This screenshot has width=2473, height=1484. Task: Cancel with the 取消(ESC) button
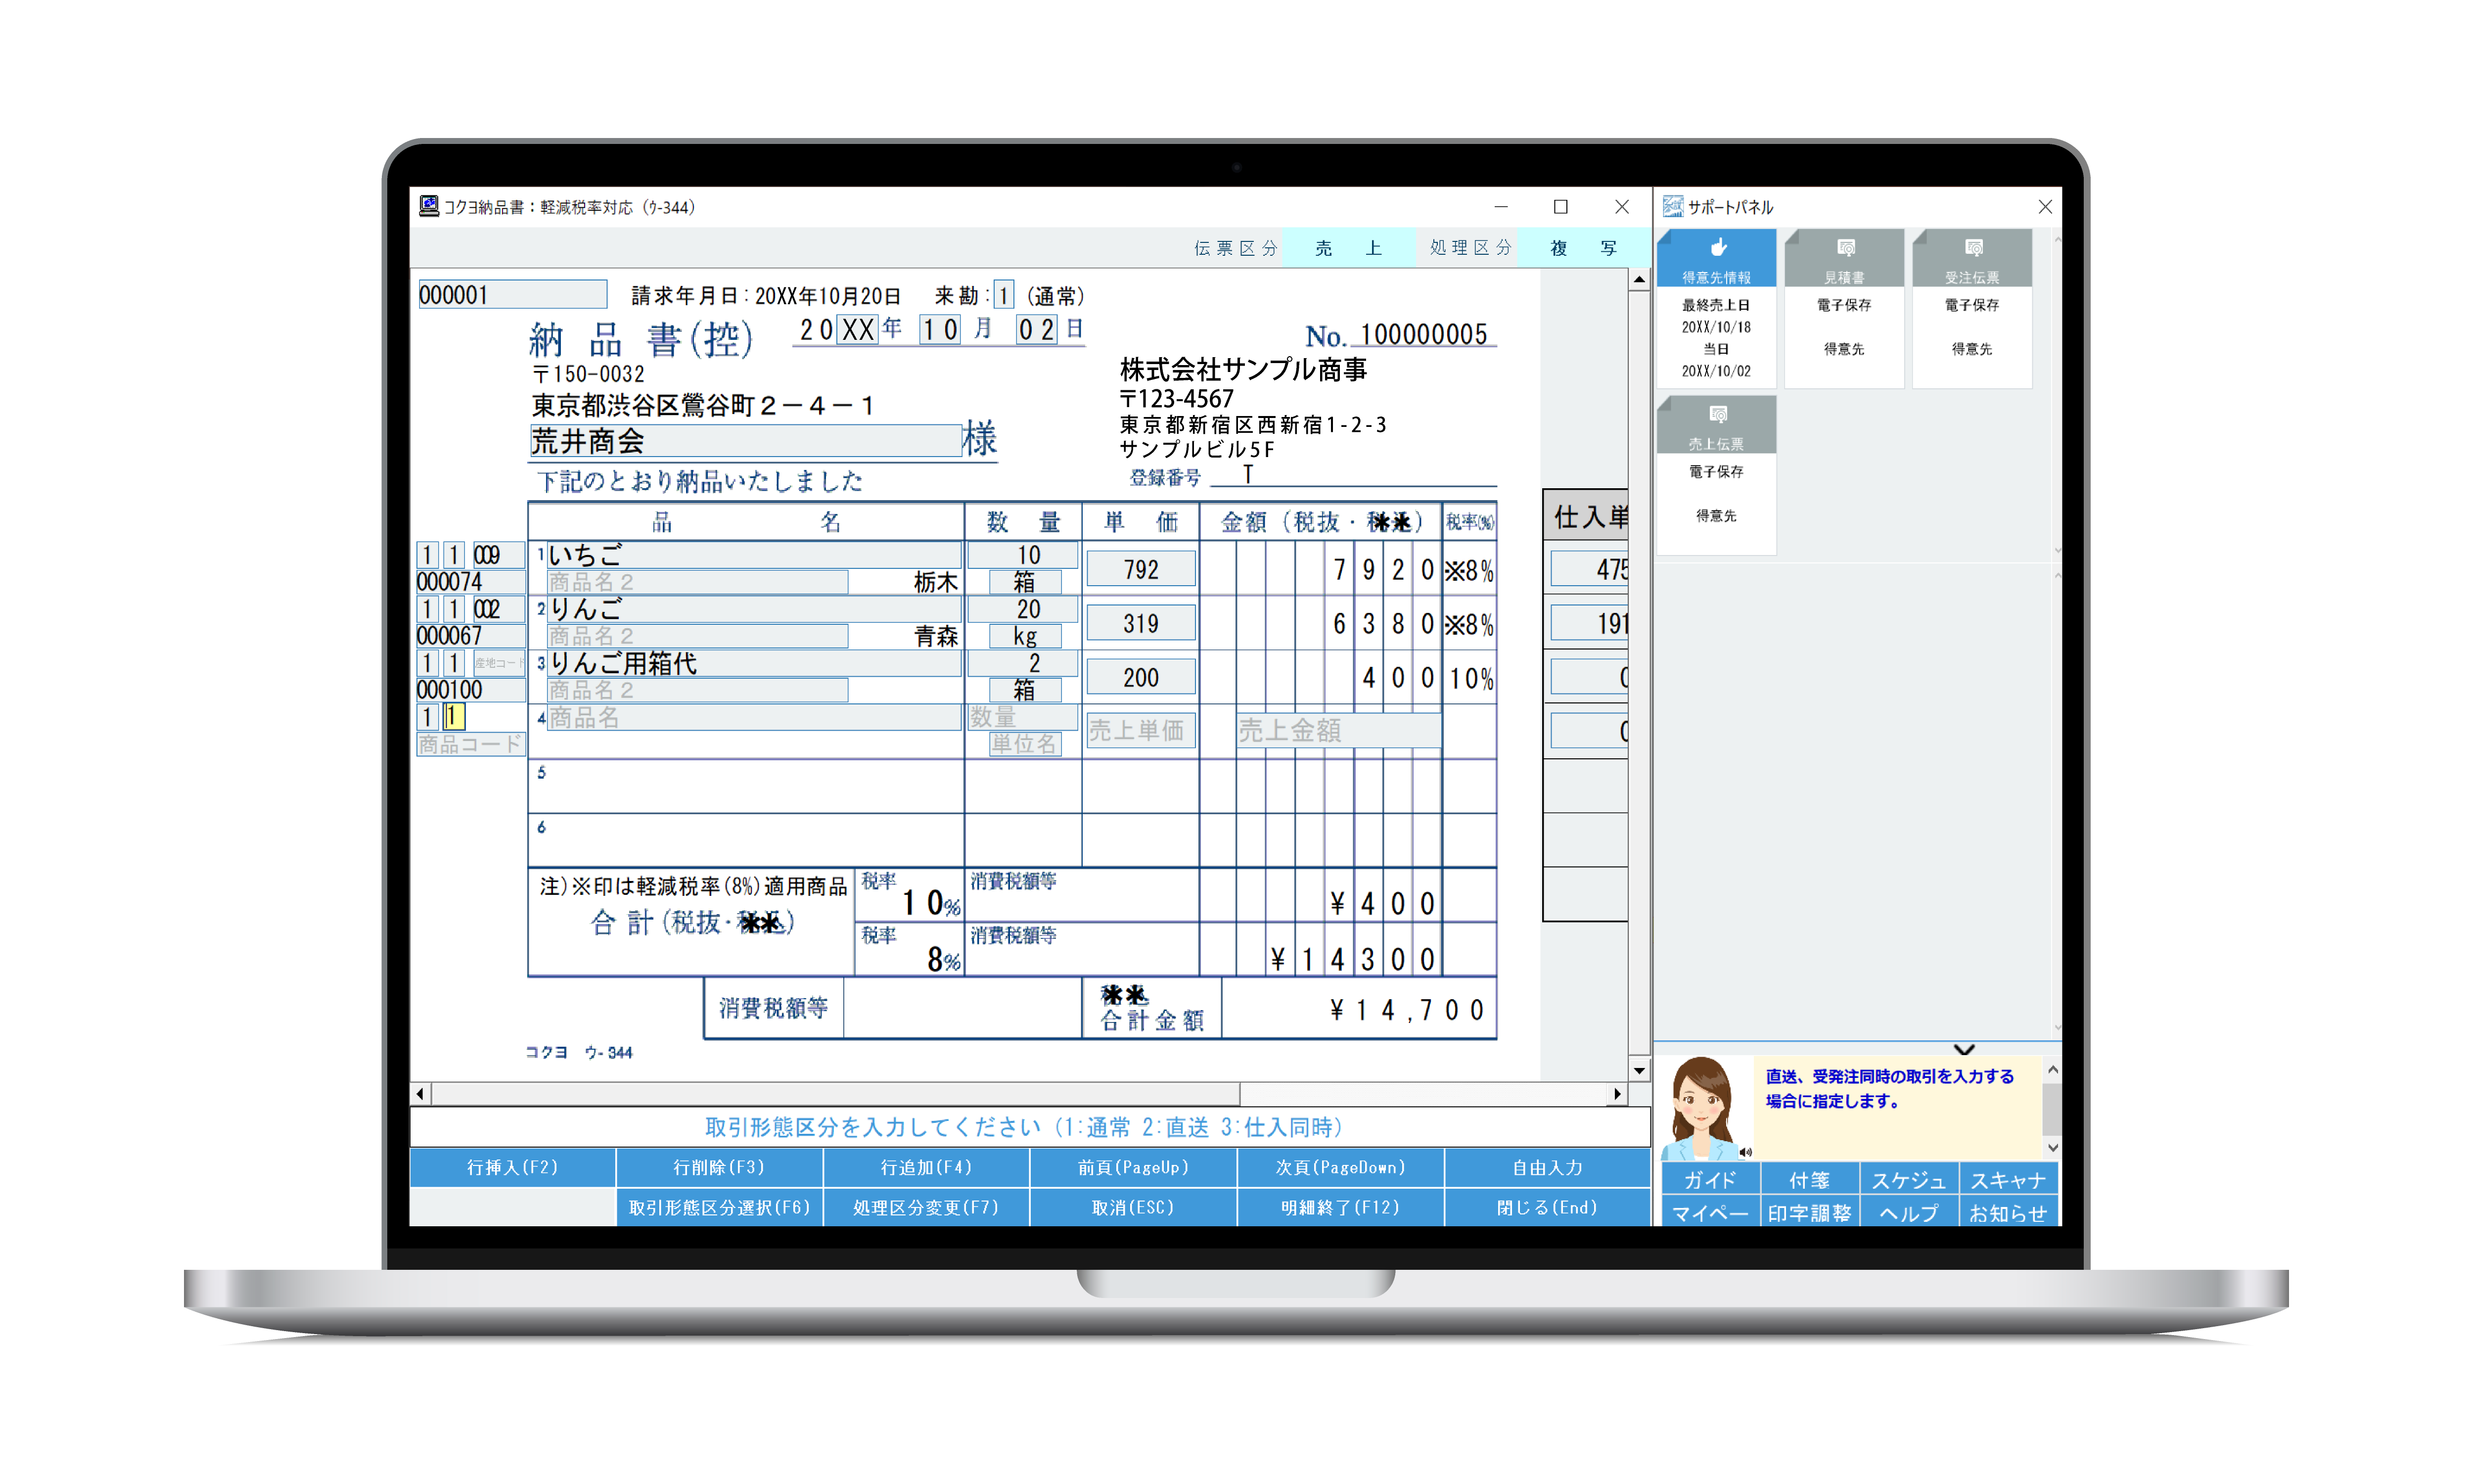tap(1133, 1207)
